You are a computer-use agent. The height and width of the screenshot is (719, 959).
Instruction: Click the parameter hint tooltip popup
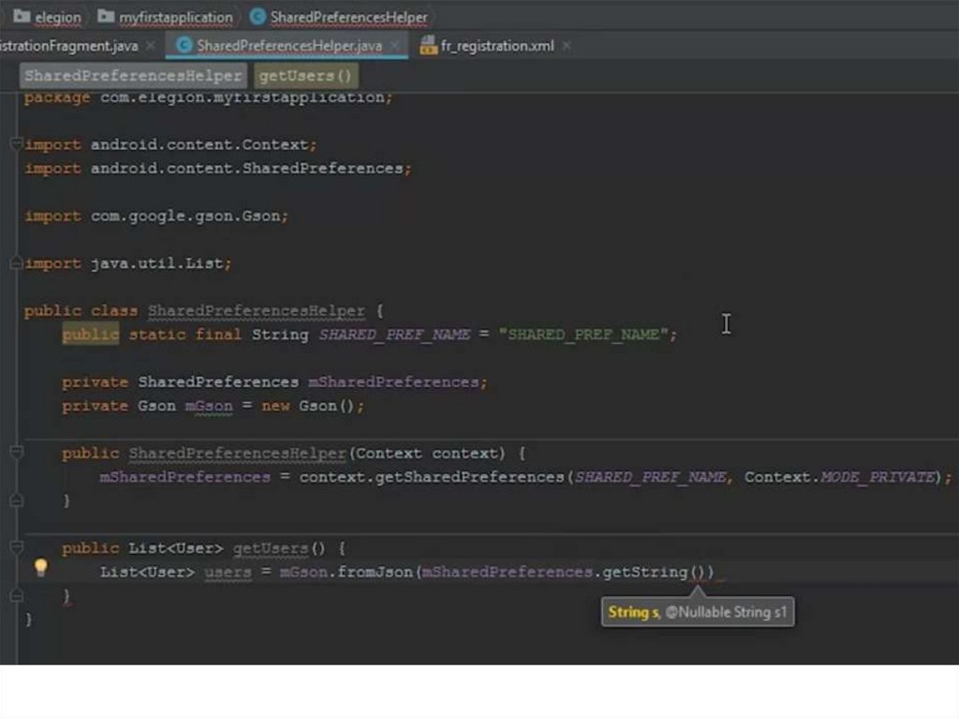click(x=697, y=612)
